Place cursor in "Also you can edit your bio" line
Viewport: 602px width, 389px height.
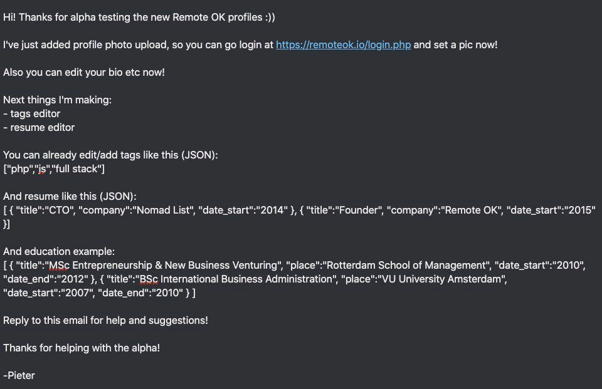[83, 73]
